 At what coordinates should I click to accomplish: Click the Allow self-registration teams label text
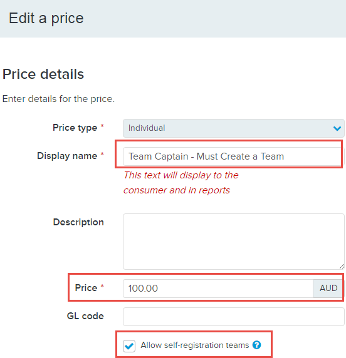pos(194,345)
